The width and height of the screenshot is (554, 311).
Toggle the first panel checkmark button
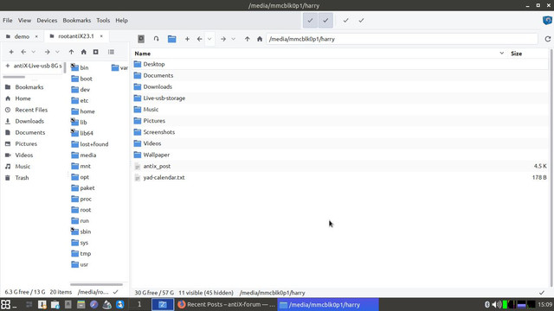[310, 21]
